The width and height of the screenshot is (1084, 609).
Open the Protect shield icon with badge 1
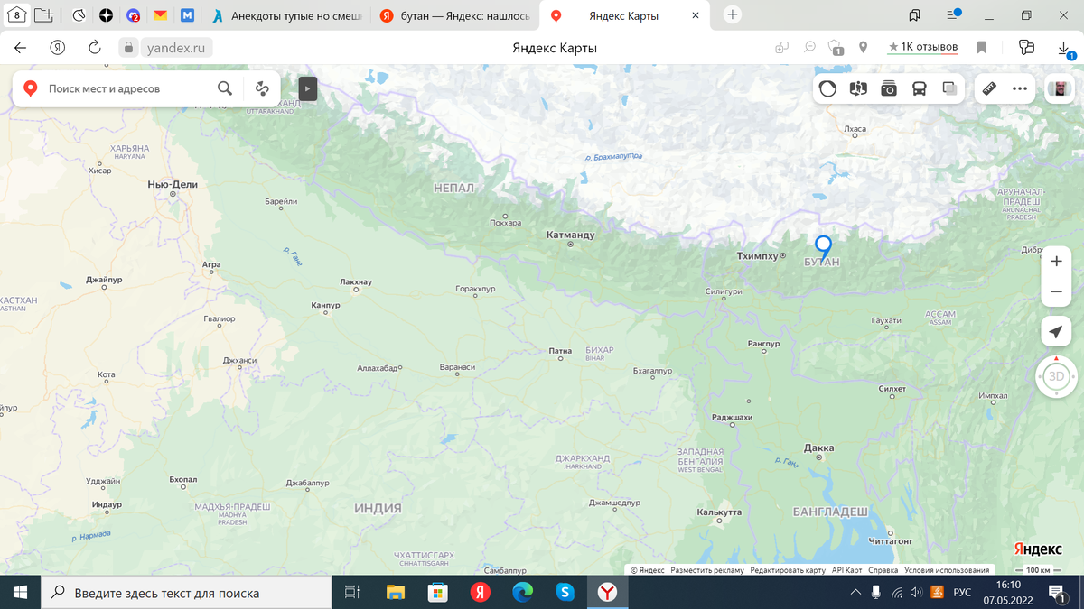[x=836, y=48]
